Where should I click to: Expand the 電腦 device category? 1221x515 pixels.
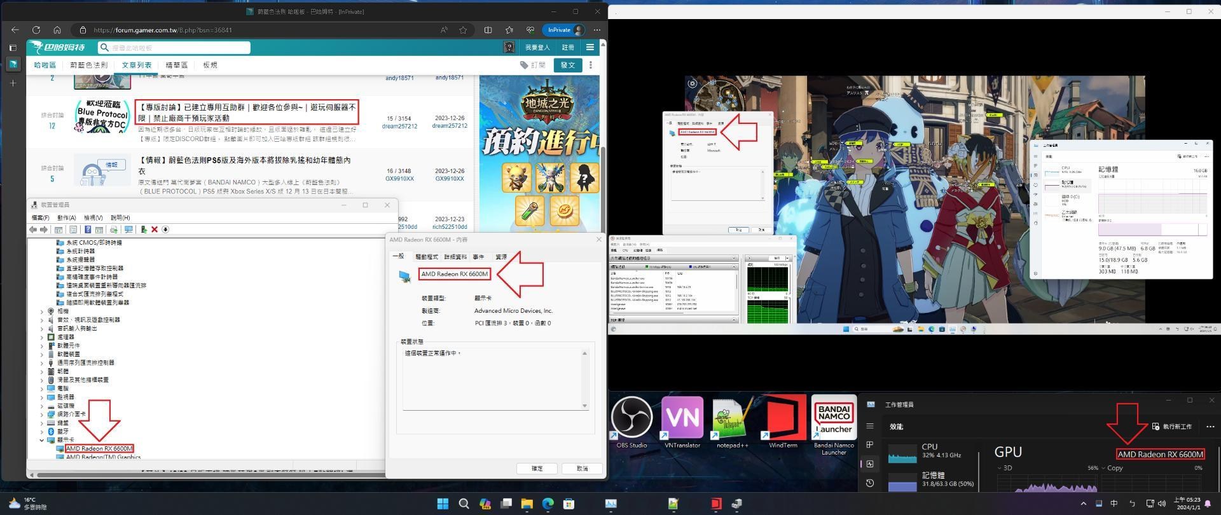(x=42, y=388)
